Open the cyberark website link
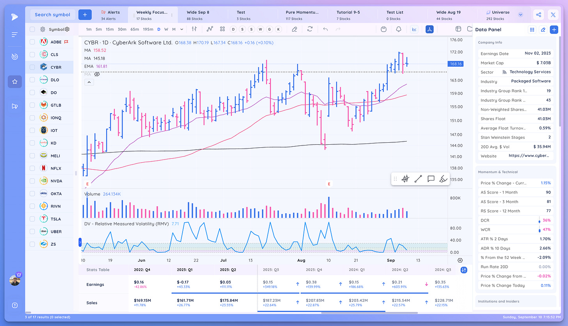 (529, 156)
